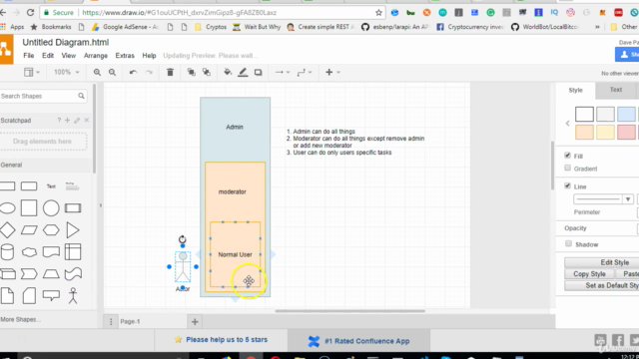The image size is (639, 359).
Task: Click More Shapes link
Action: pyautogui.click(x=20, y=319)
